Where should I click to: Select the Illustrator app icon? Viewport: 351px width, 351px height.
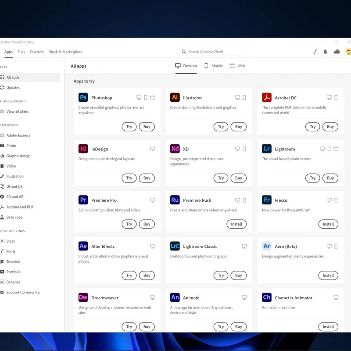[175, 97]
